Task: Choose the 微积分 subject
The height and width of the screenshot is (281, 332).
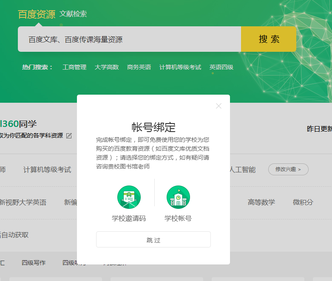Action: [303, 202]
